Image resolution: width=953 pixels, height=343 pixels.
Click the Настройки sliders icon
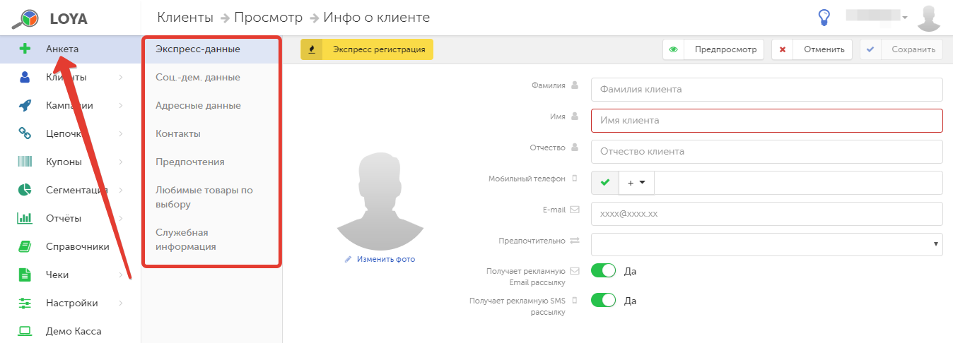(x=25, y=303)
